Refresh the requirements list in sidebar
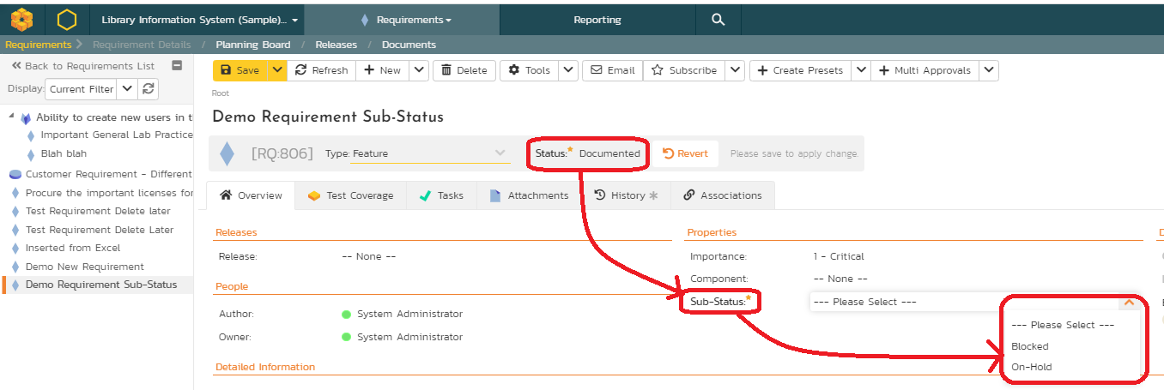 coord(149,88)
